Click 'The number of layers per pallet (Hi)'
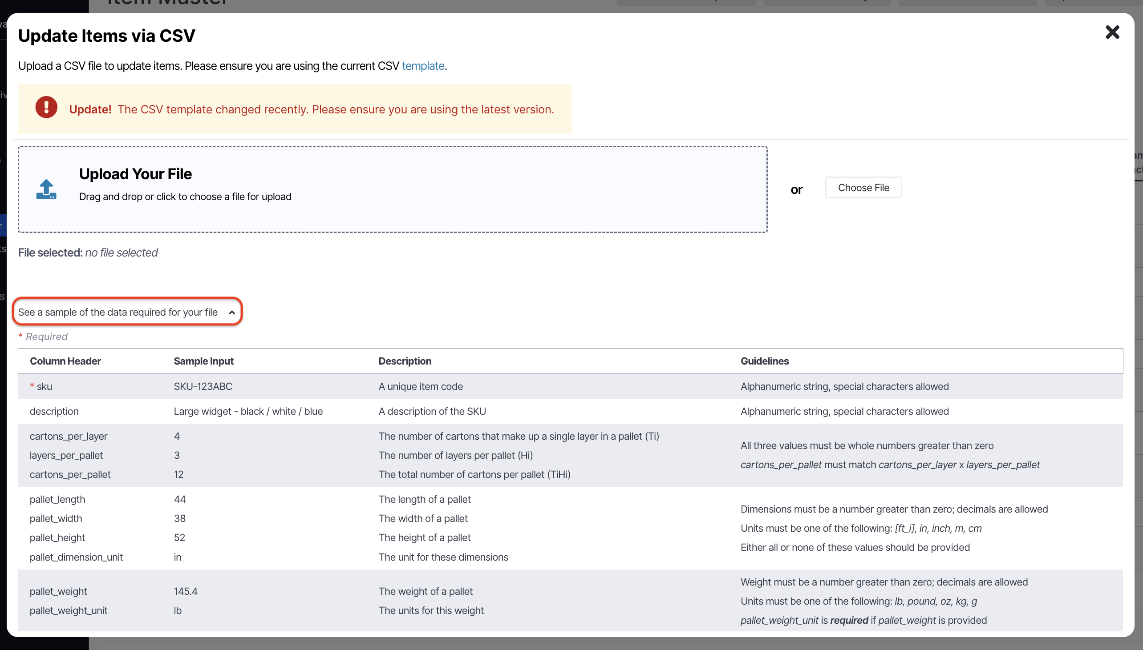 [x=456, y=456]
